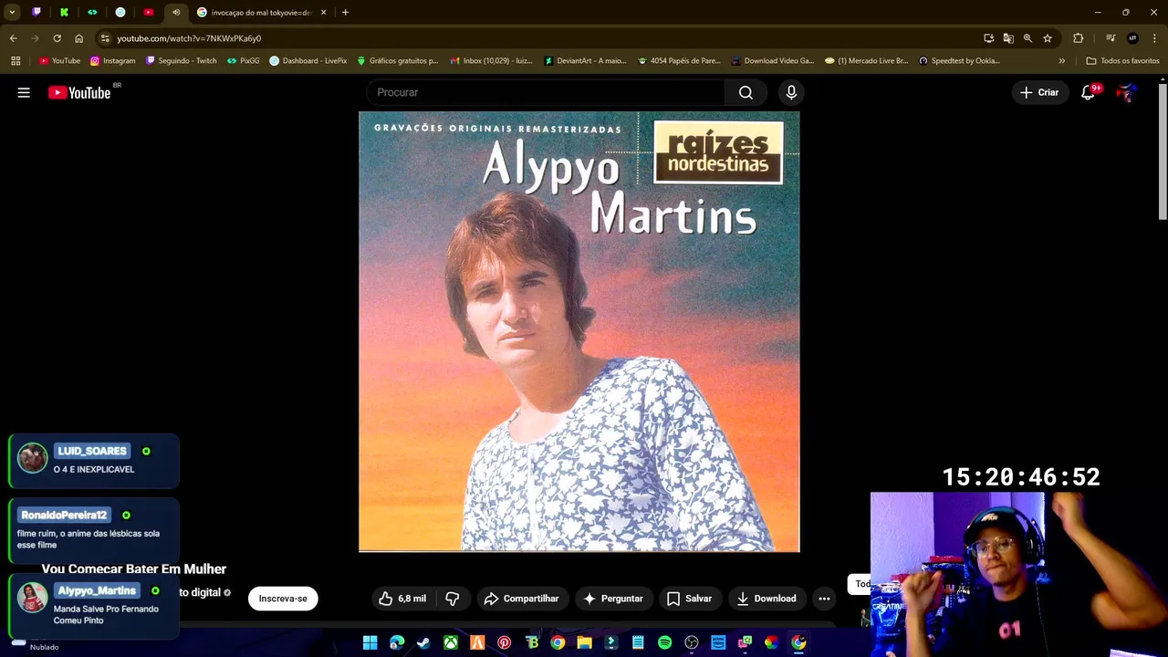Open the browser extensions puzzle icon
The image size is (1168, 657).
1078,38
